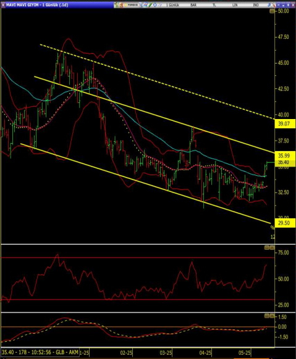Click the 35.99 price label on the axis

click(x=284, y=155)
